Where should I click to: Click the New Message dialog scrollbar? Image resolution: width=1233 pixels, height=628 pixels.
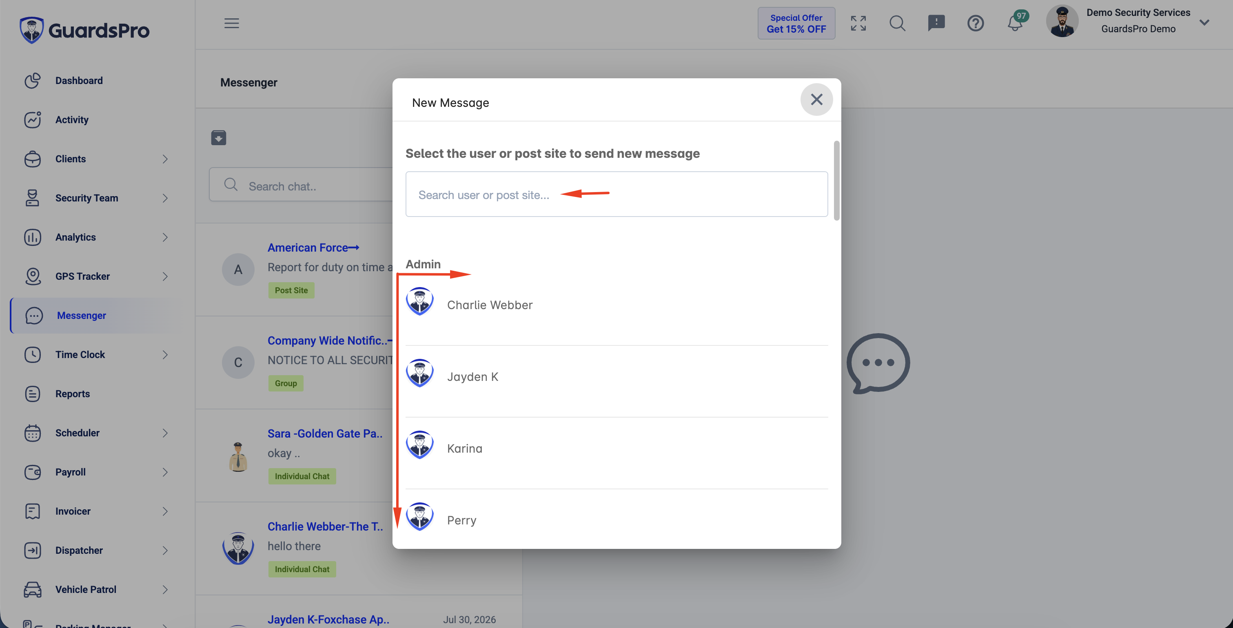tap(836, 181)
